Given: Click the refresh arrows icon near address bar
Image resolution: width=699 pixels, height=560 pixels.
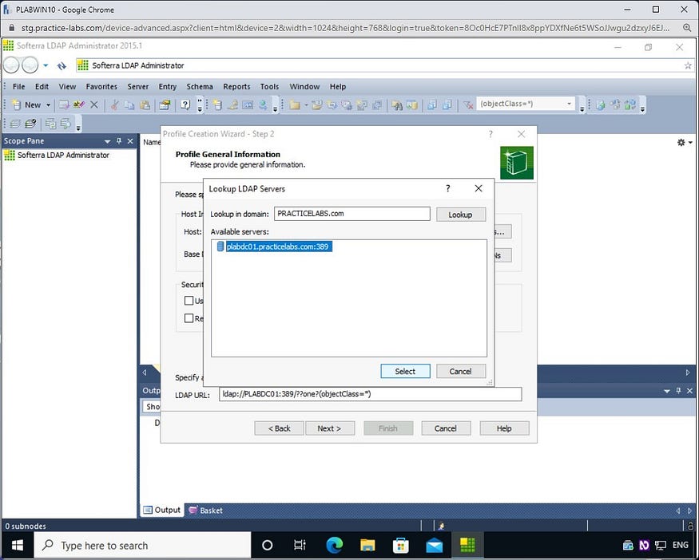Looking at the screenshot, I should click(x=62, y=66).
